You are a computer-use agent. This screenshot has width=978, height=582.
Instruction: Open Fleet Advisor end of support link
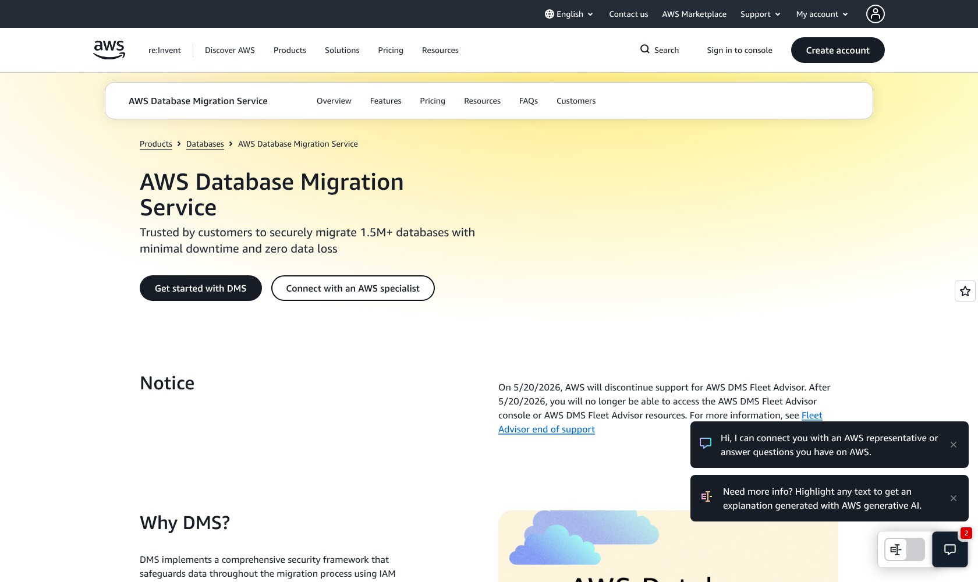coord(547,429)
